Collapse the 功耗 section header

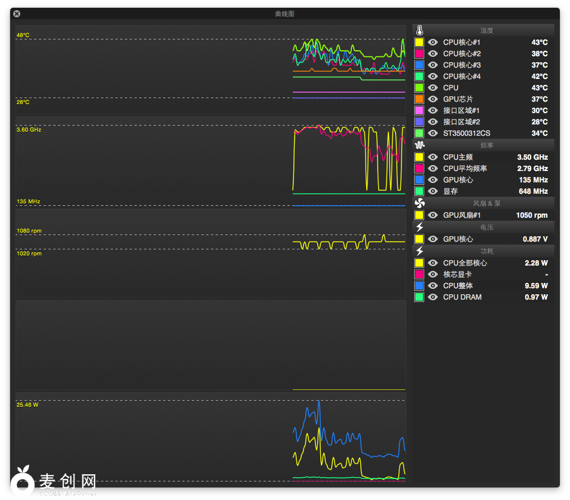pos(486,251)
